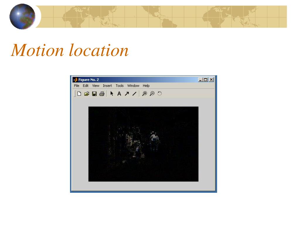Viewport: 300px width, 225px height.
Task: Maximize the Figure No. 2 window
Action: [x=205, y=80]
